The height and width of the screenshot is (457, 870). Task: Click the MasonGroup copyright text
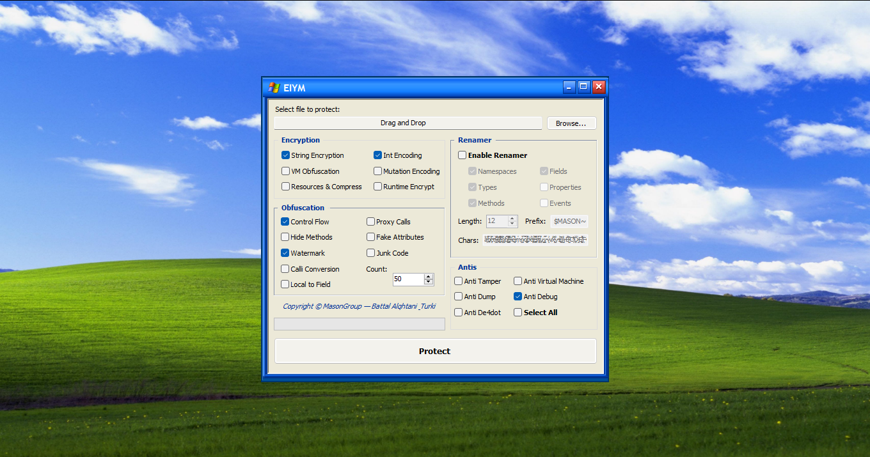[360, 306]
